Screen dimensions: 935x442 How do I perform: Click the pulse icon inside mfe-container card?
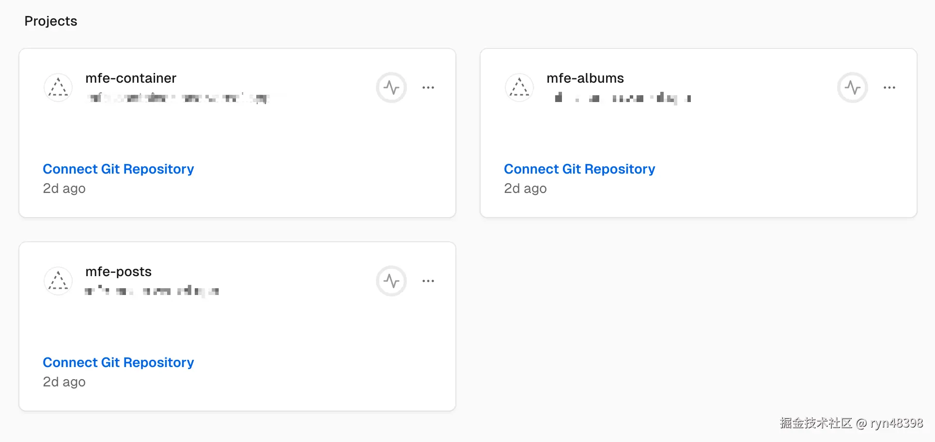pyautogui.click(x=391, y=88)
